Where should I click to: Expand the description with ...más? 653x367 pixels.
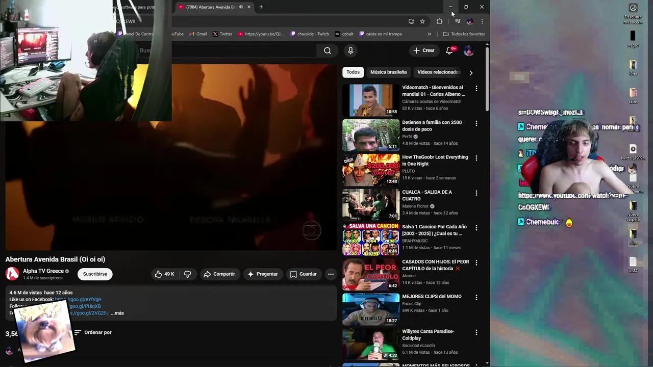point(117,313)
